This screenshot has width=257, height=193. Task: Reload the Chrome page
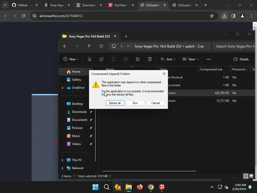coord(24,16)
